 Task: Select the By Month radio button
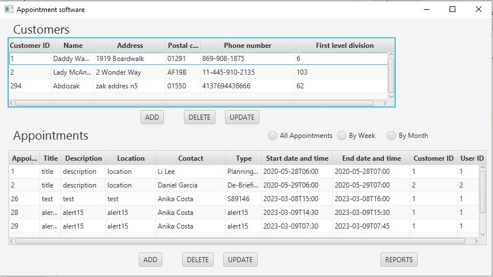point(391,136)
